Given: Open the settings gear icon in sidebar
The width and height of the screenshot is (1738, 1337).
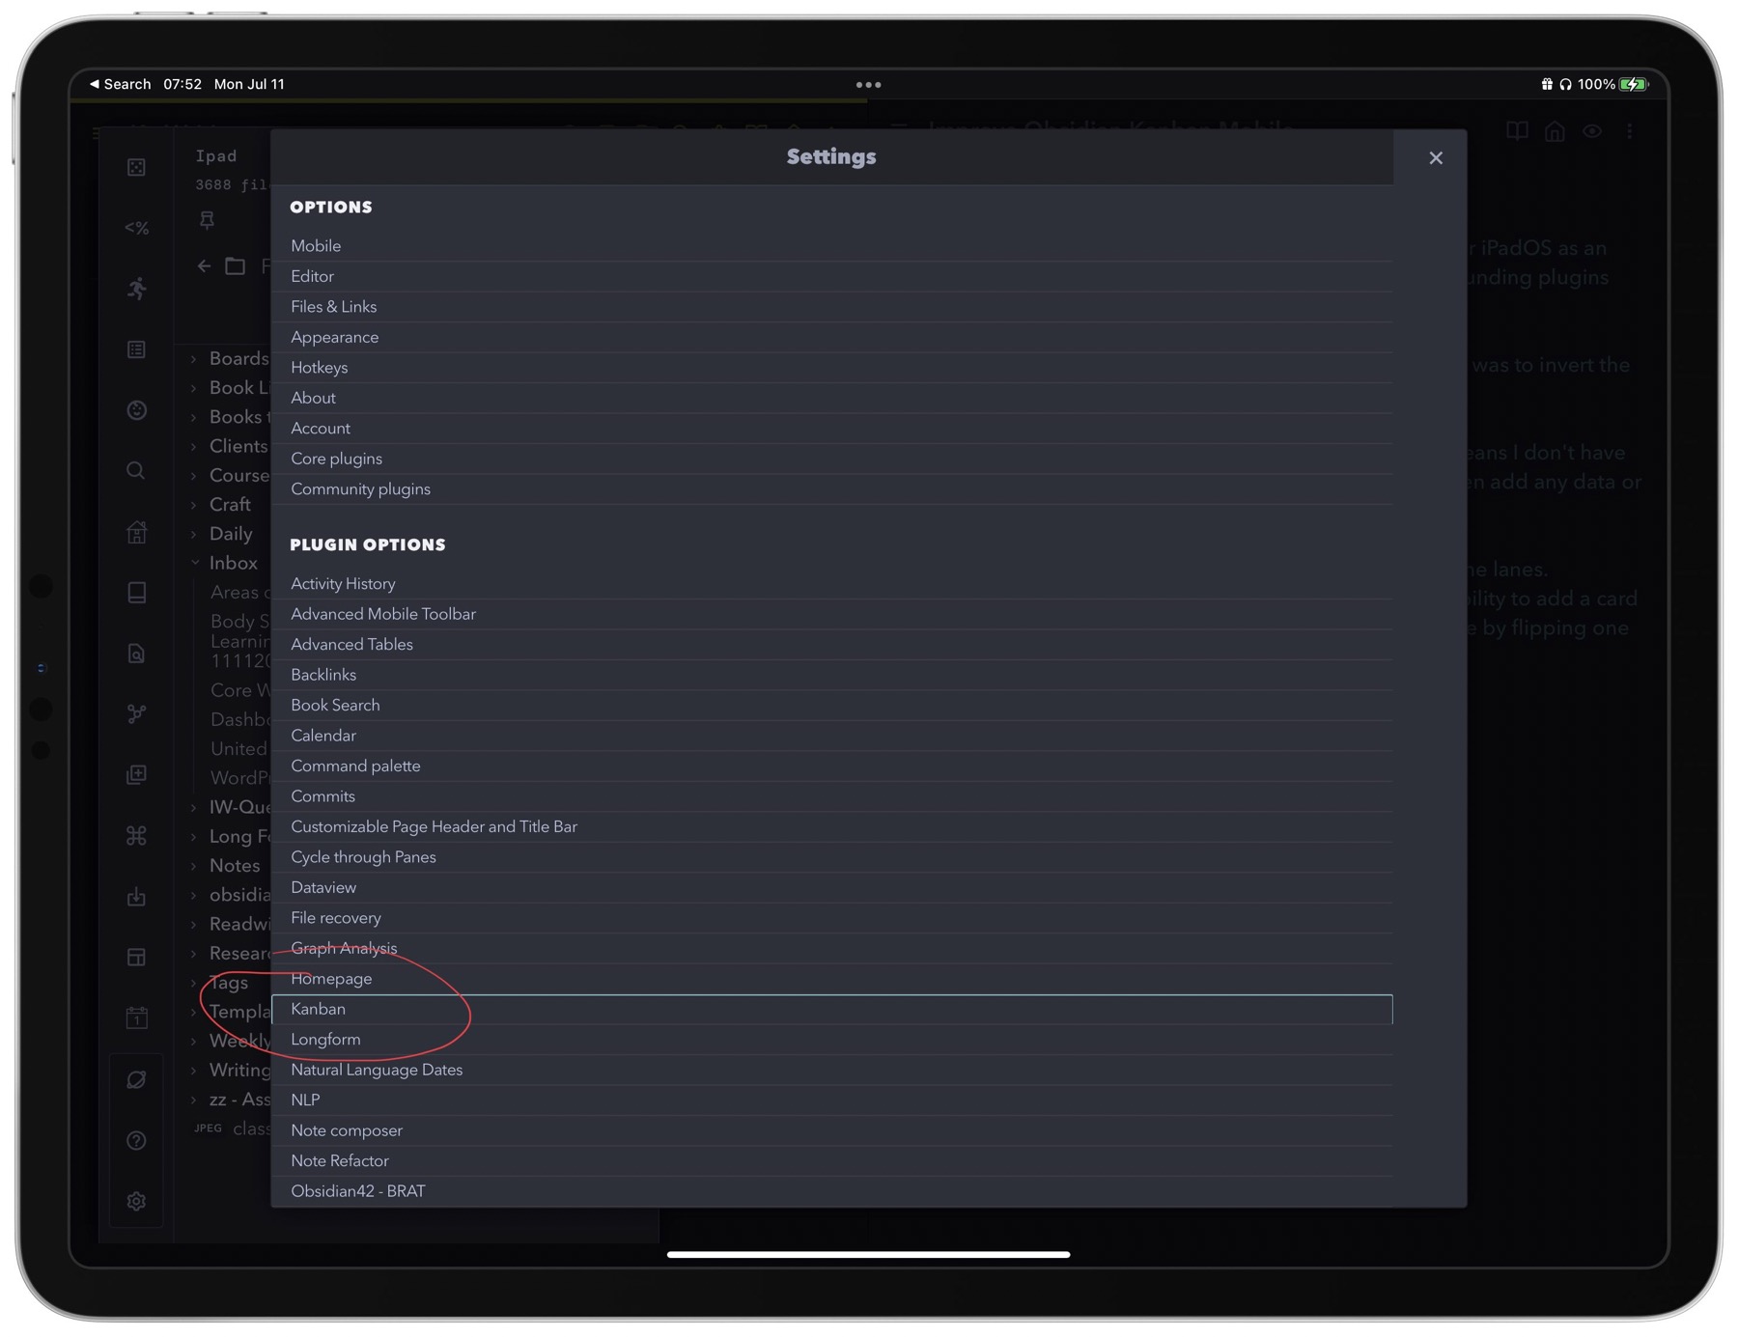Looking at the screenshot, I should [137, 1201].
